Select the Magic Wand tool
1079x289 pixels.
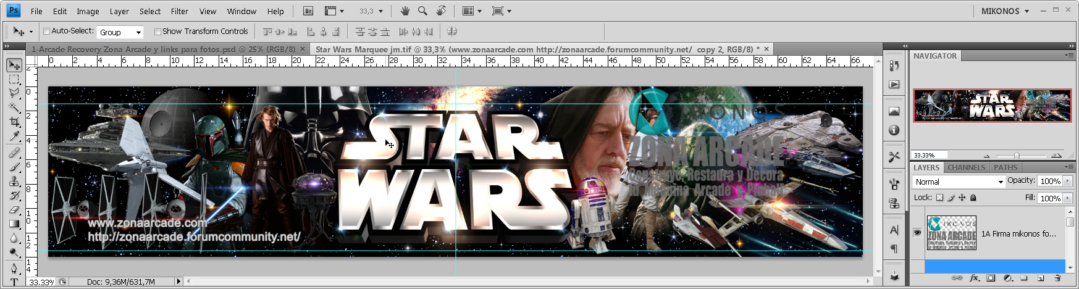pyautogui.click(x=14, y=107)
